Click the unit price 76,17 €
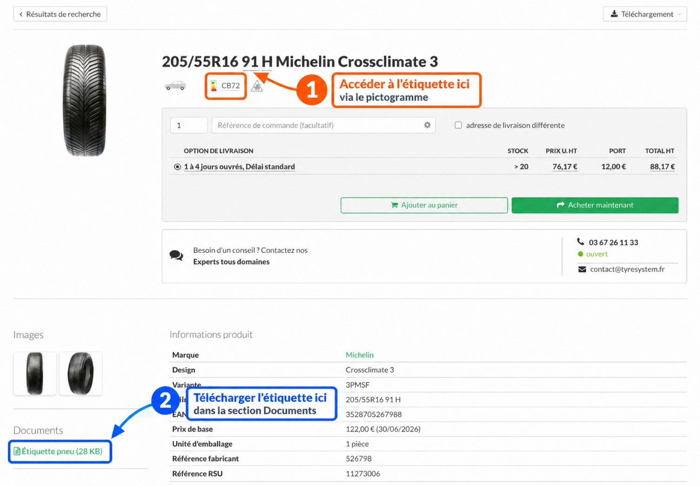Image resolution: width=700 pixels, height=486 pixels. (565, 166)
